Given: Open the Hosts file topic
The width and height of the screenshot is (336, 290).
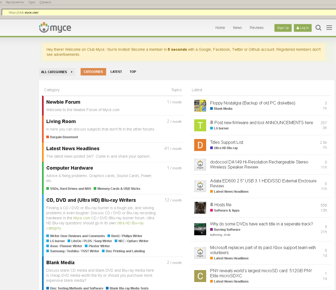Looking at the screenshot, I should [x=223, y=205].
